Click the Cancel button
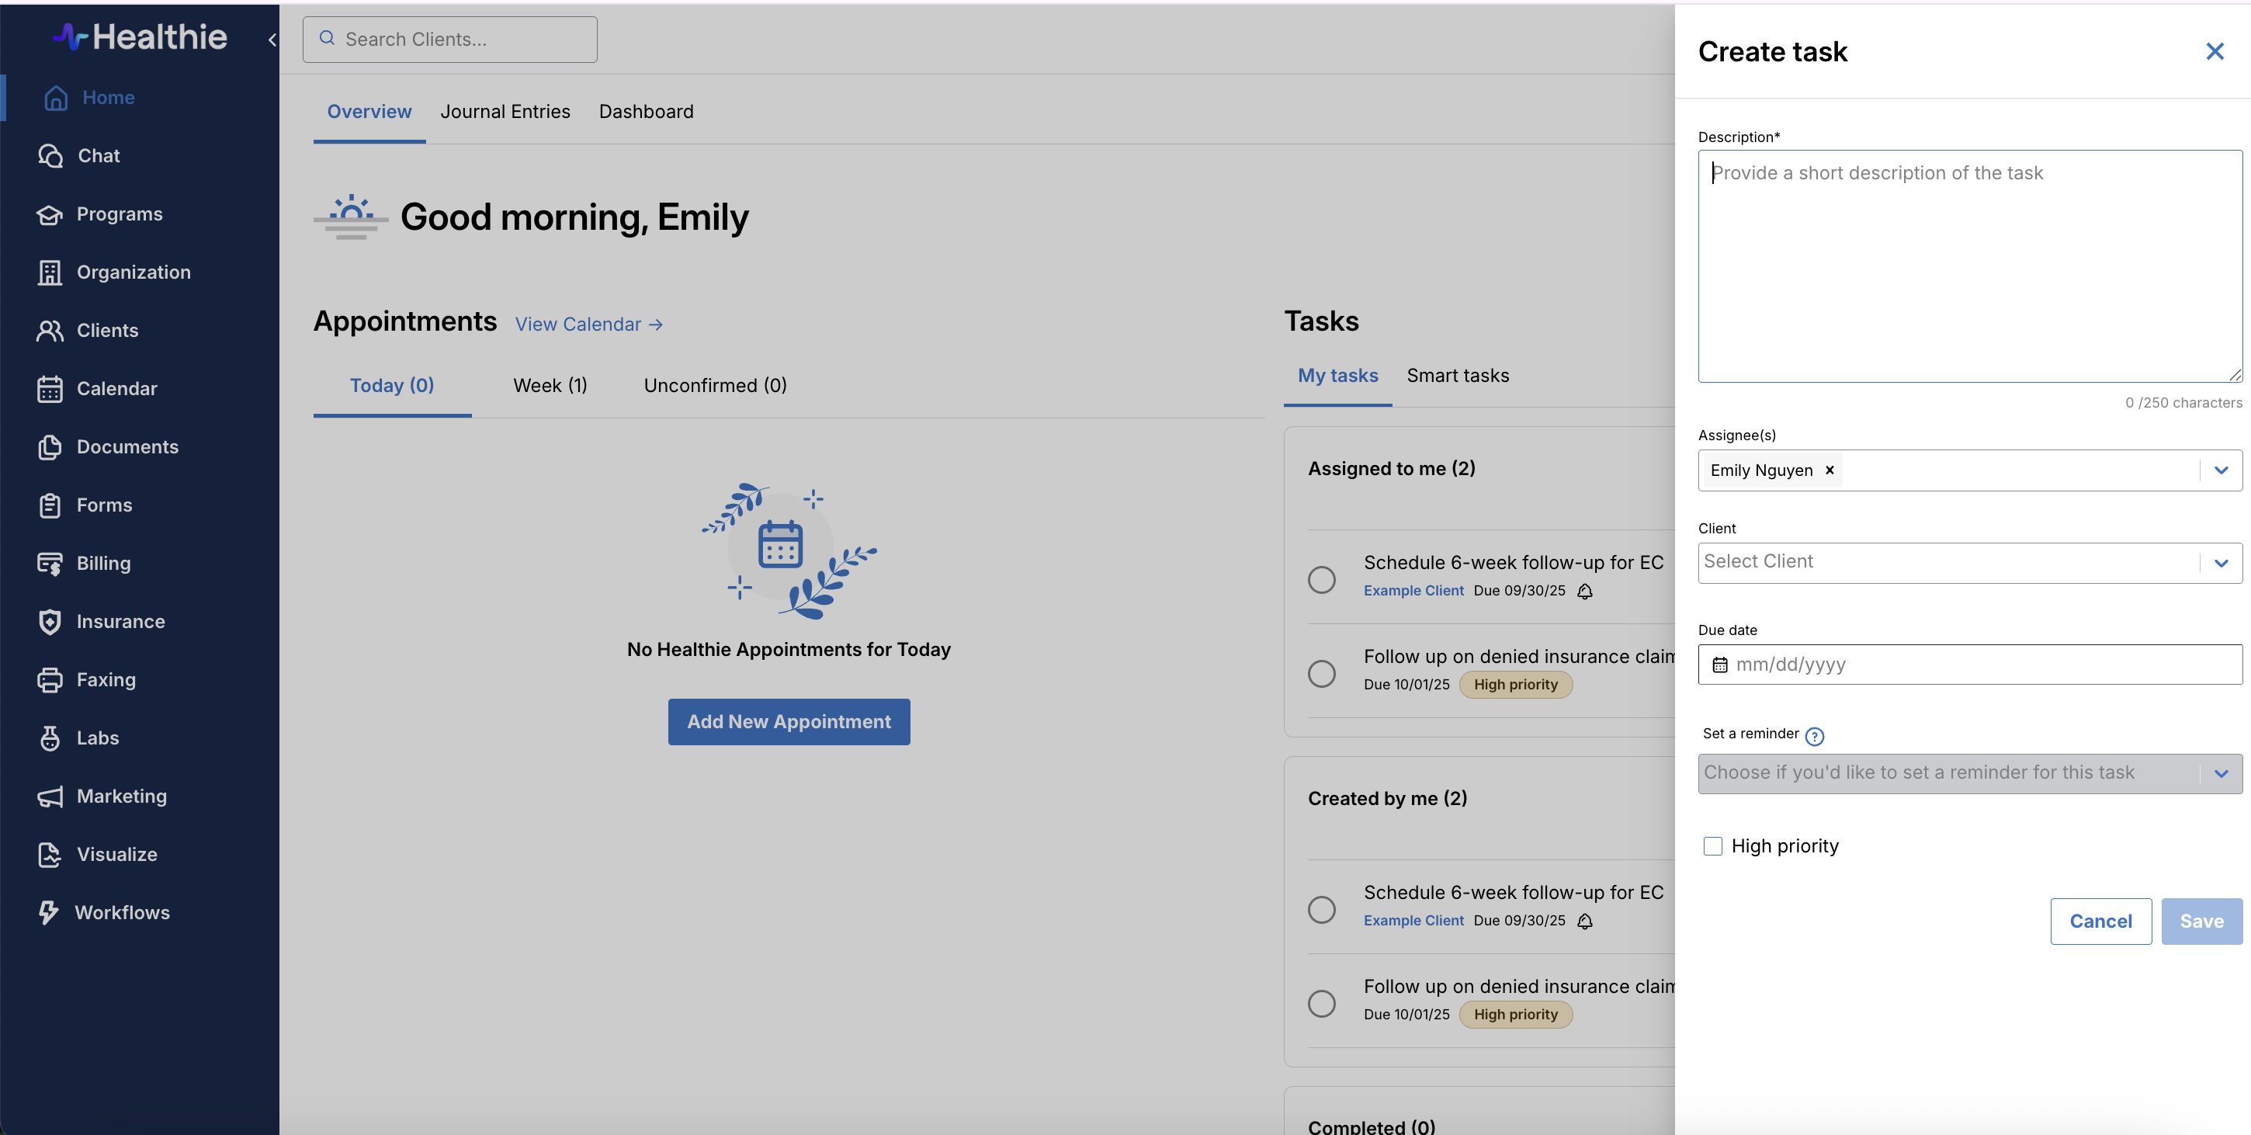The height and width of the screenshot is (1135, 2251). click(x=2100, y=921)
